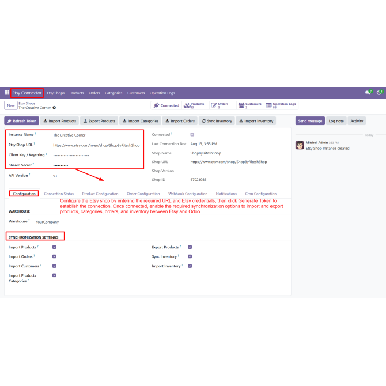This screenshot has height=386, width=386.
Task: Open the Etsy Shops menu
Action: 56,93
